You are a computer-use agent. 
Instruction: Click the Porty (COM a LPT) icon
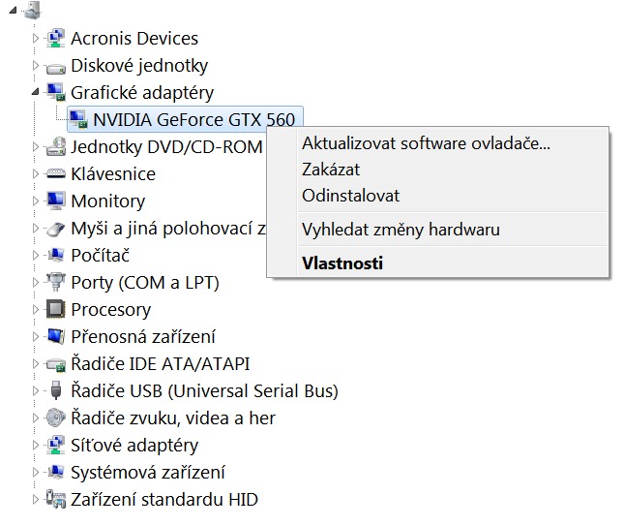(56, 283)
